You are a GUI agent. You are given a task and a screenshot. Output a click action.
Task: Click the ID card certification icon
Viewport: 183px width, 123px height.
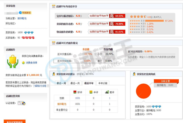(x=21, y=103)
